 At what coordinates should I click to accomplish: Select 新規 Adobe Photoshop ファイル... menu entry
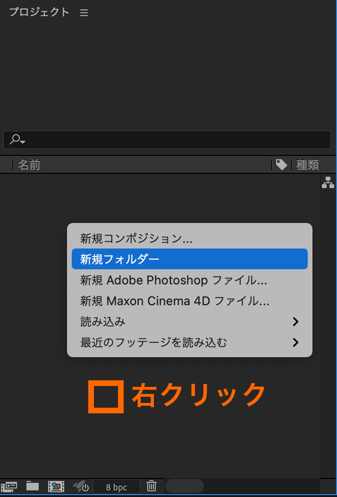pos(174,280)
